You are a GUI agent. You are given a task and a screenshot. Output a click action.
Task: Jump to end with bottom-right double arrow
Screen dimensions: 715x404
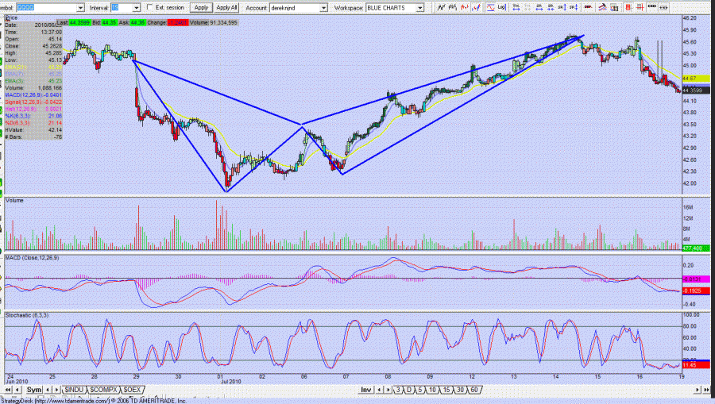pos(706,390)
